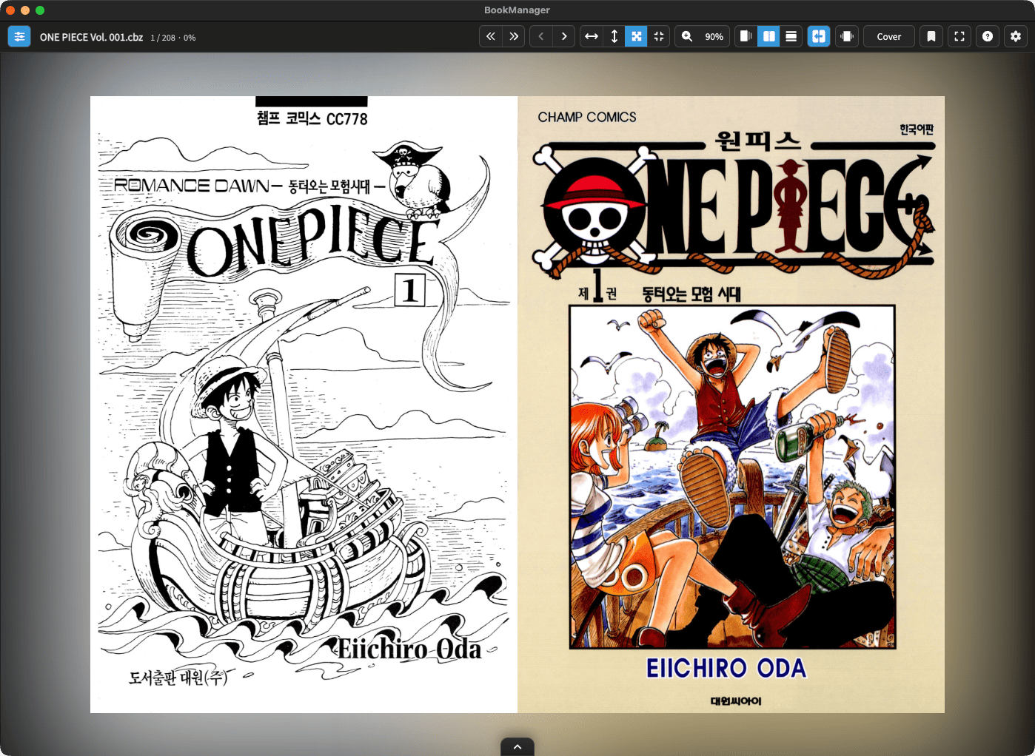Jump to the first page
Screen dimensions: 1035x756
coord(491,36)
